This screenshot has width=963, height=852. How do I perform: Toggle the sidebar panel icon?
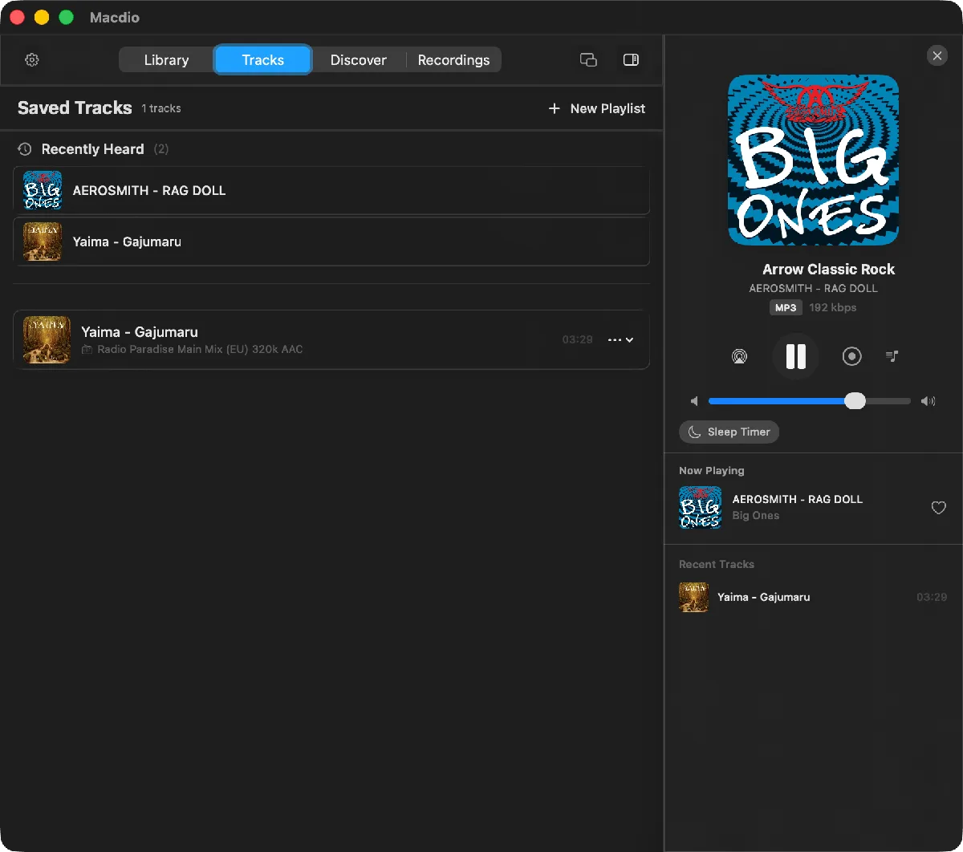coord(631,60)
